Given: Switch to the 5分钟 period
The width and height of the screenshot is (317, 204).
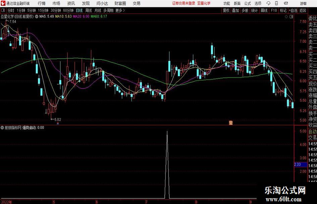Looking at the screenshot, I should (32, 10).
